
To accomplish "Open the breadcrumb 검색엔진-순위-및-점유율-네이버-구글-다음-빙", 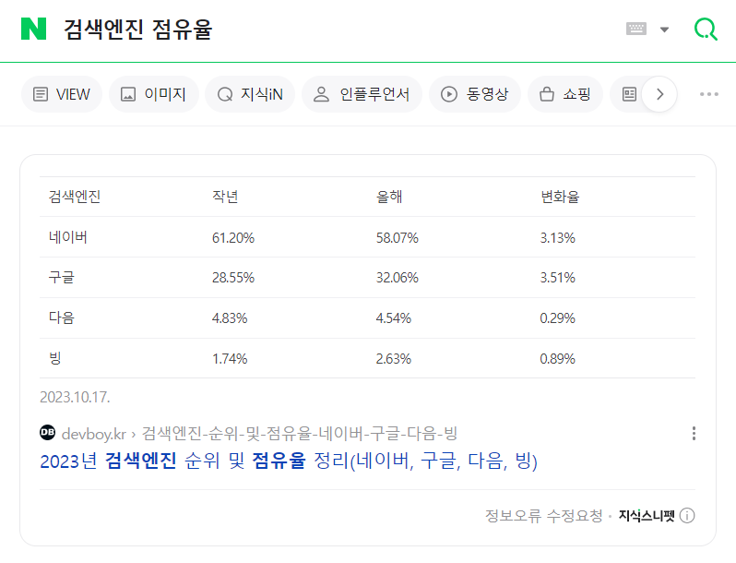I will pyautogui.click(x=300, y=434).
